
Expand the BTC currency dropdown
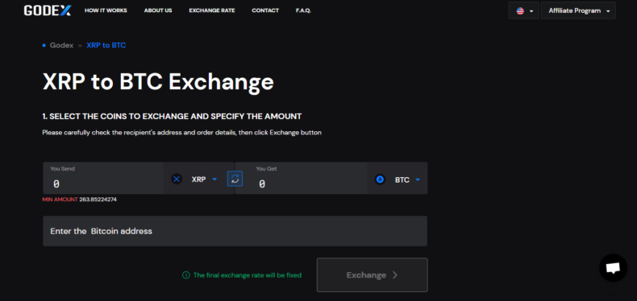pyautogui.click(x=418, y=179)
